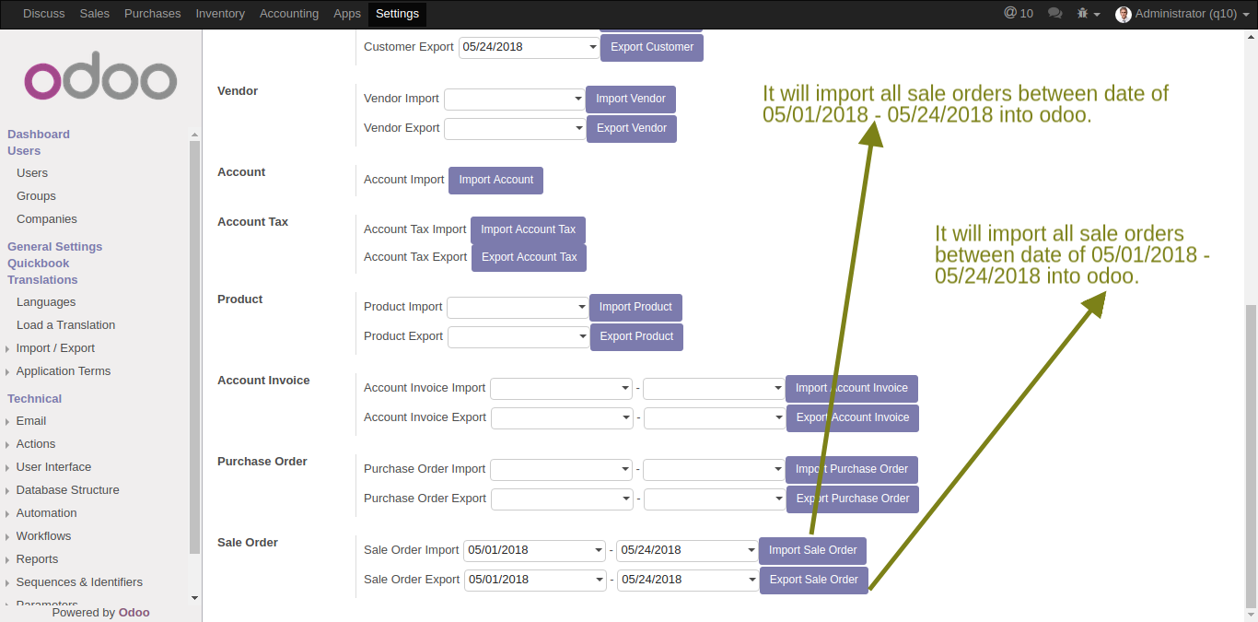Open the @ 10 mentions icon

[1019, 13]
